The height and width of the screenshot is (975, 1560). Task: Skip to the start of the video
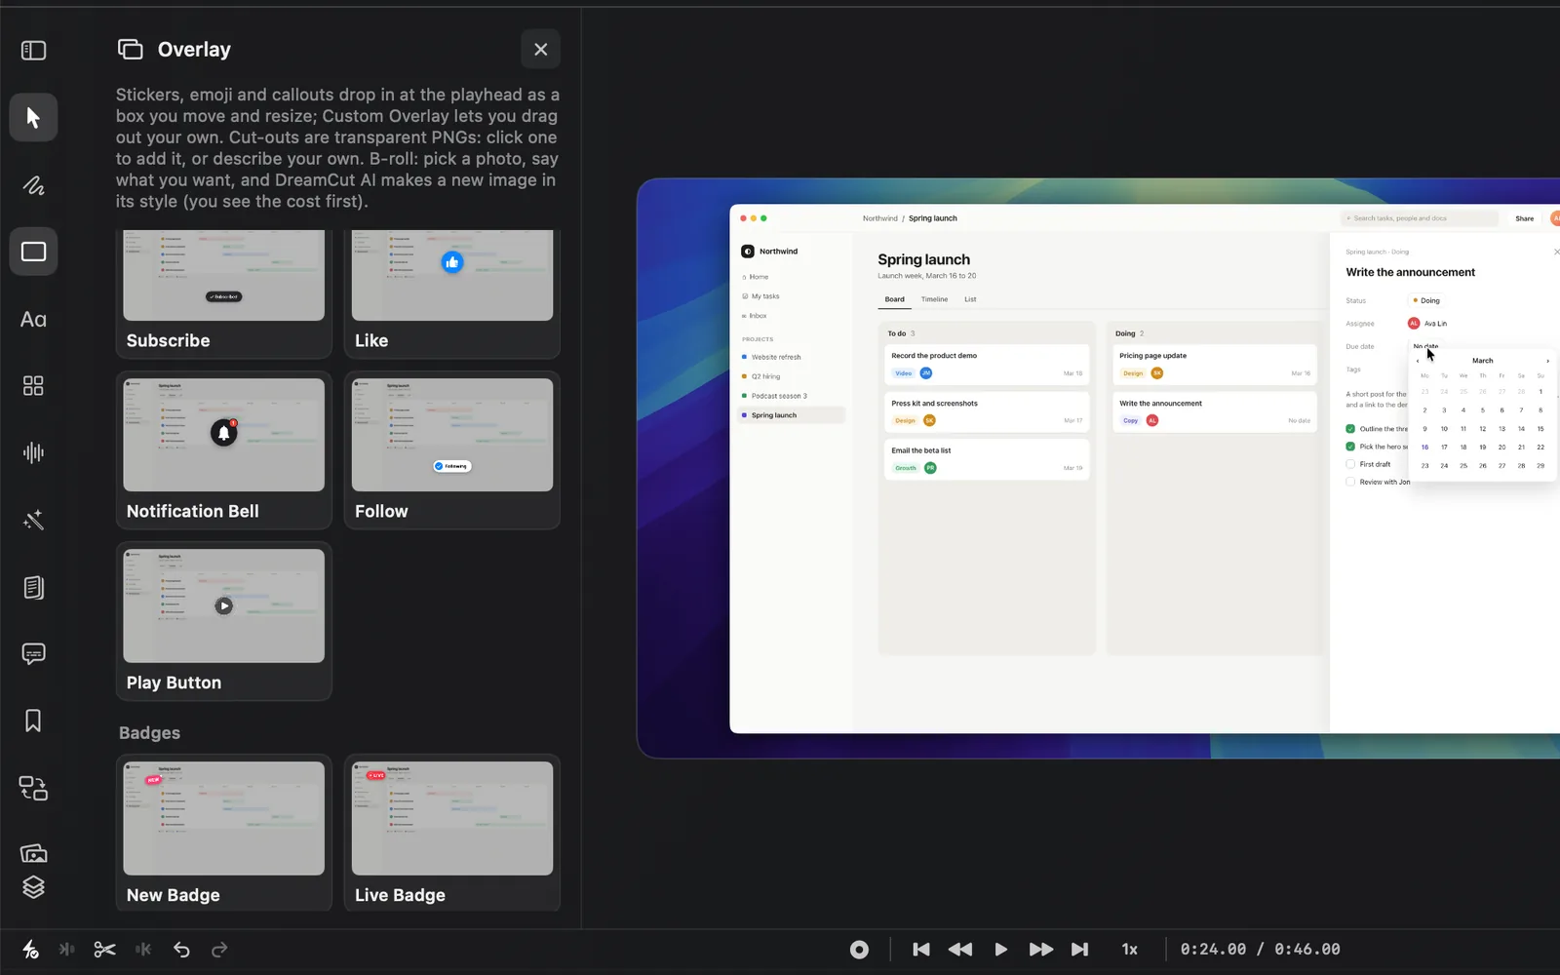coord(920,949)
